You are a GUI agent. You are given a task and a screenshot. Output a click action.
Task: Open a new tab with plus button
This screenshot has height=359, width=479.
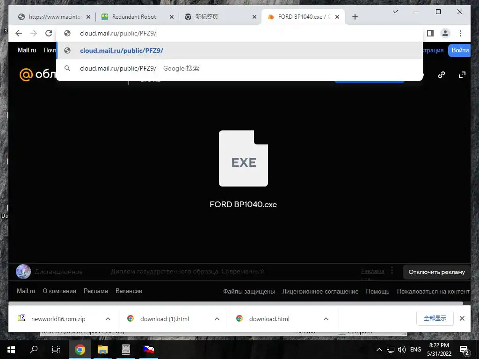355,17
